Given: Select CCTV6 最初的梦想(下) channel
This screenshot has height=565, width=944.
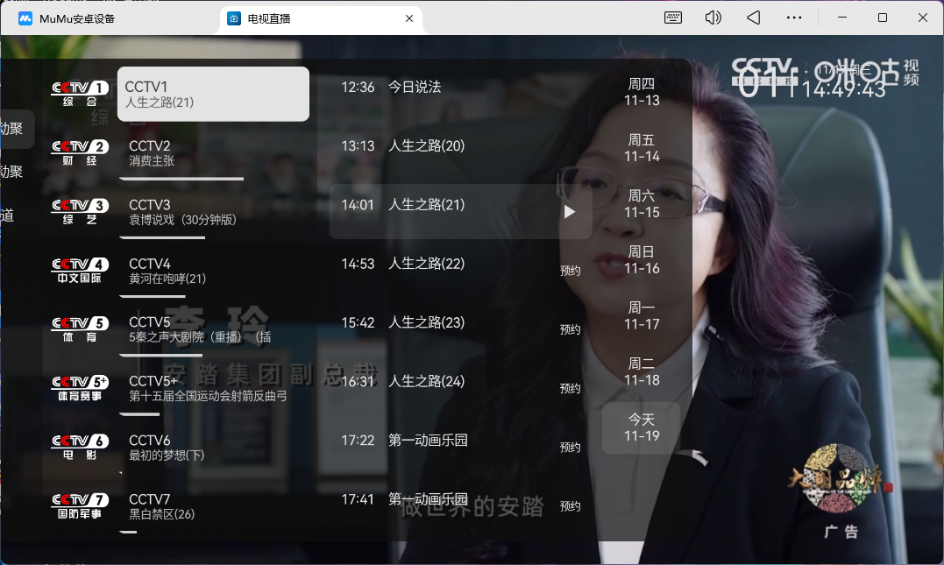Looking at the screenshot, I should [x=213, y=448].
